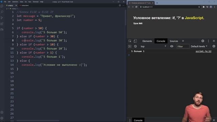Close the bottom drawer
Viewport: 217px width, 122px height.
coord(214,120)
